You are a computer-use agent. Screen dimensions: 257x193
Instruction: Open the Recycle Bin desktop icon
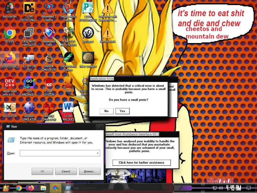click(10, 10)
